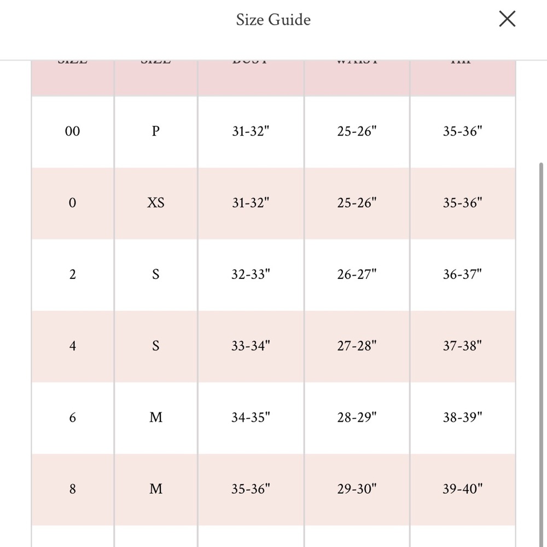Click the 28-29" waist measurement
The image size is (547, 547).
point(357,418)
